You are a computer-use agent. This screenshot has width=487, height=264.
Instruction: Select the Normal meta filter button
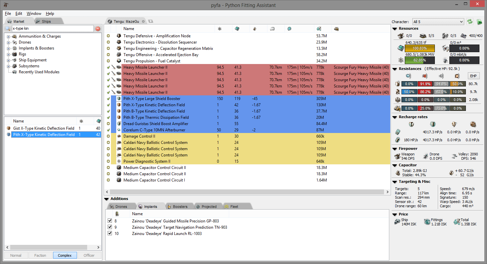tap(16, 255)
